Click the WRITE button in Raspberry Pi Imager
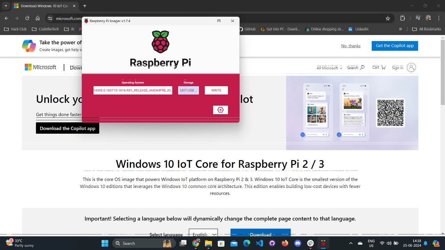Screen dimensions: 445x250 click(216, 90)
